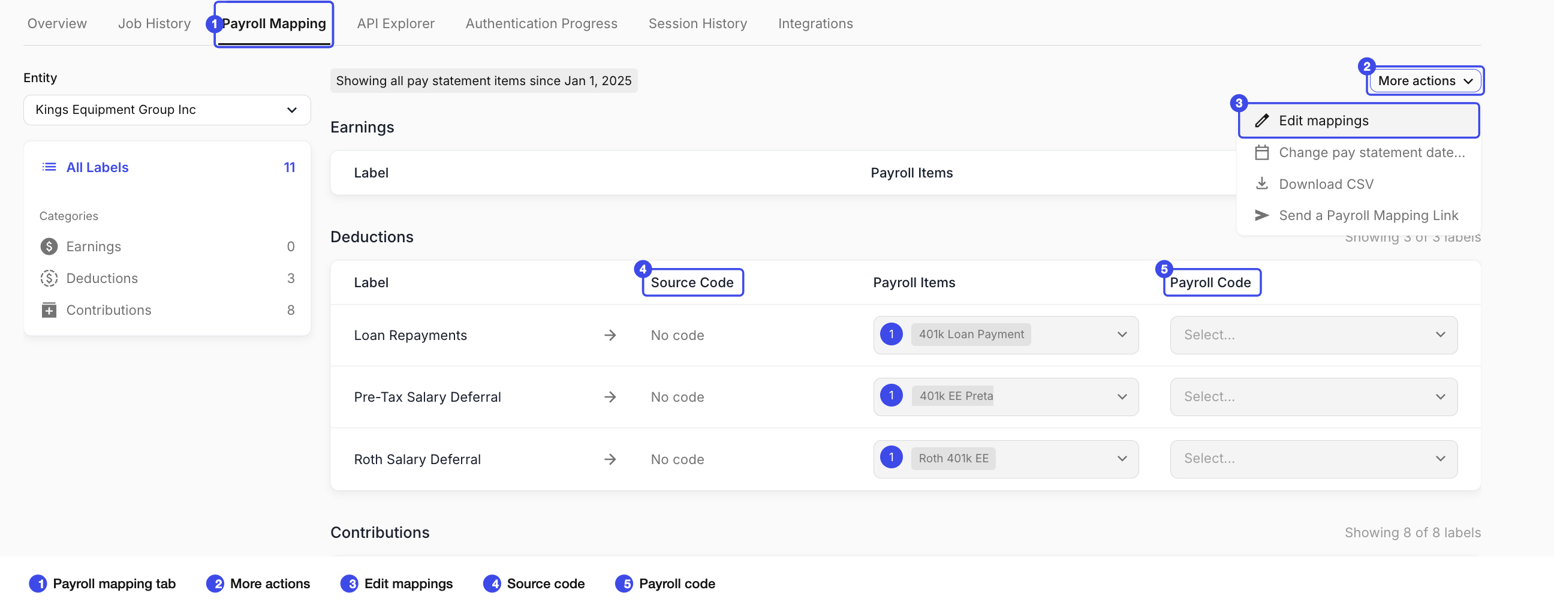The height and width of the screenshot is (611, 1554).
Task: Open the Authentication Progress tab
Action: [x=541, y=23]
